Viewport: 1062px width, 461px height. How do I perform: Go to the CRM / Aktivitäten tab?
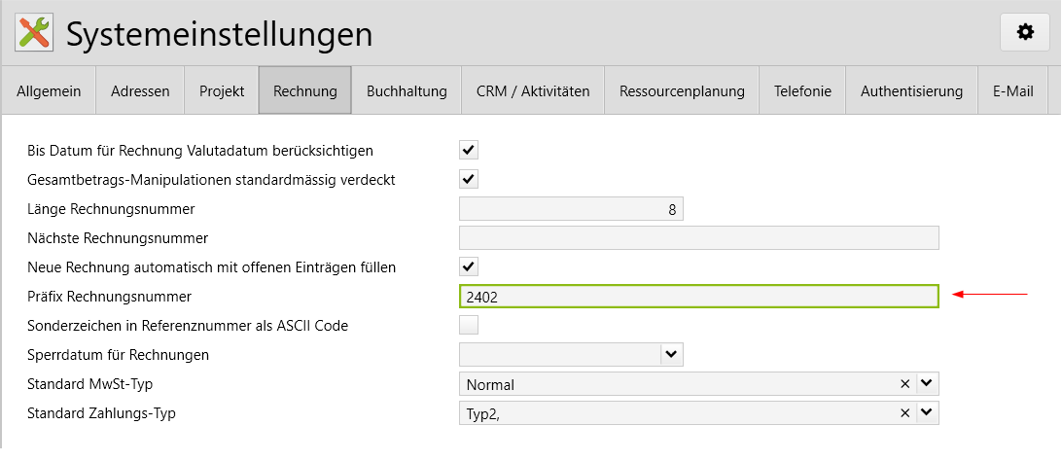[x=533, y=91]
